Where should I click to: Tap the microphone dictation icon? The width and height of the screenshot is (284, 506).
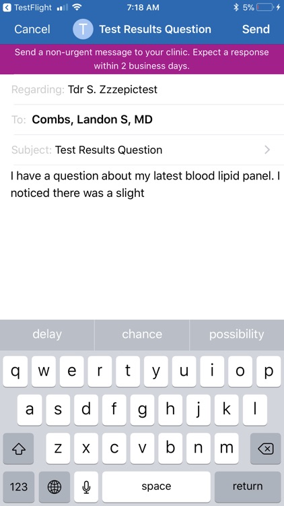86,486
